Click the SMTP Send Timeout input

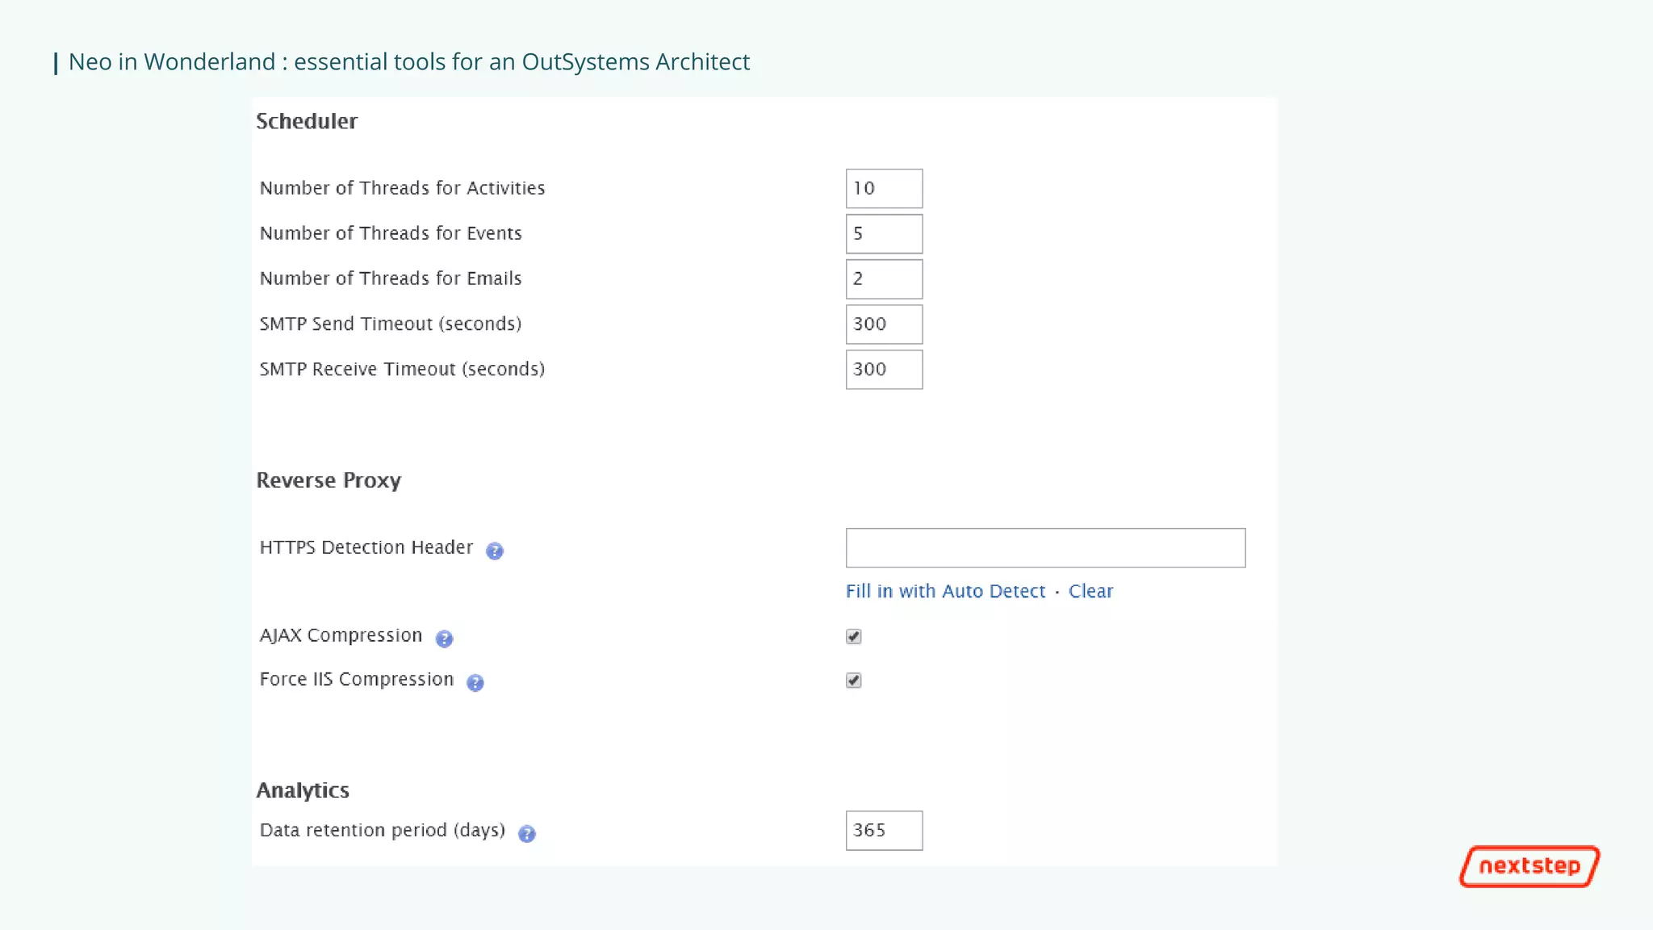(x=884, y=324)
